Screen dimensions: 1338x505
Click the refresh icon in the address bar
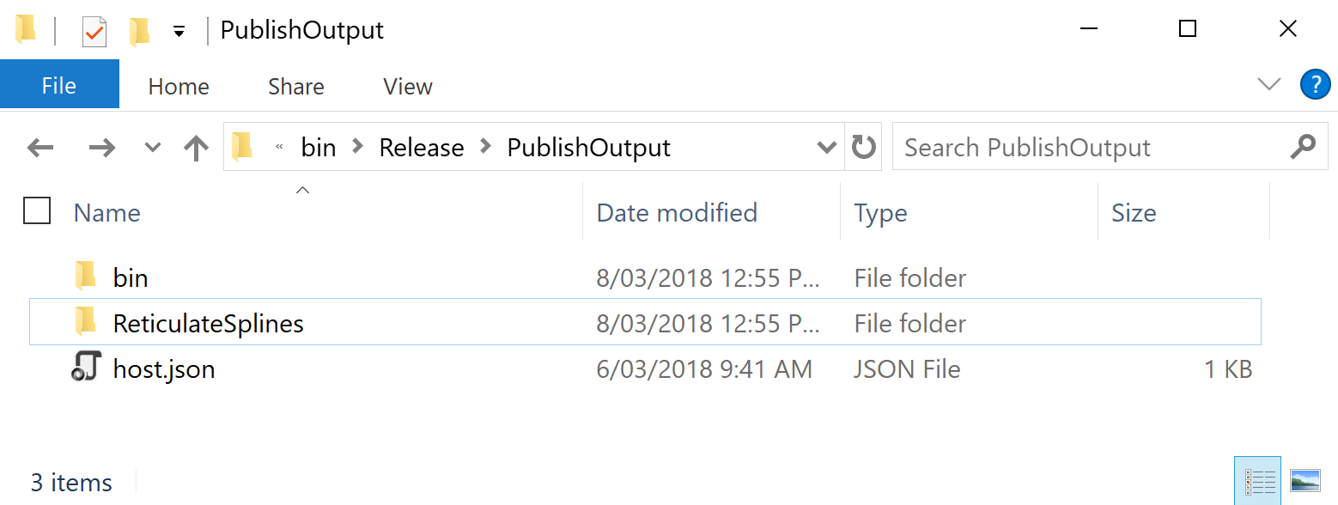863,146
